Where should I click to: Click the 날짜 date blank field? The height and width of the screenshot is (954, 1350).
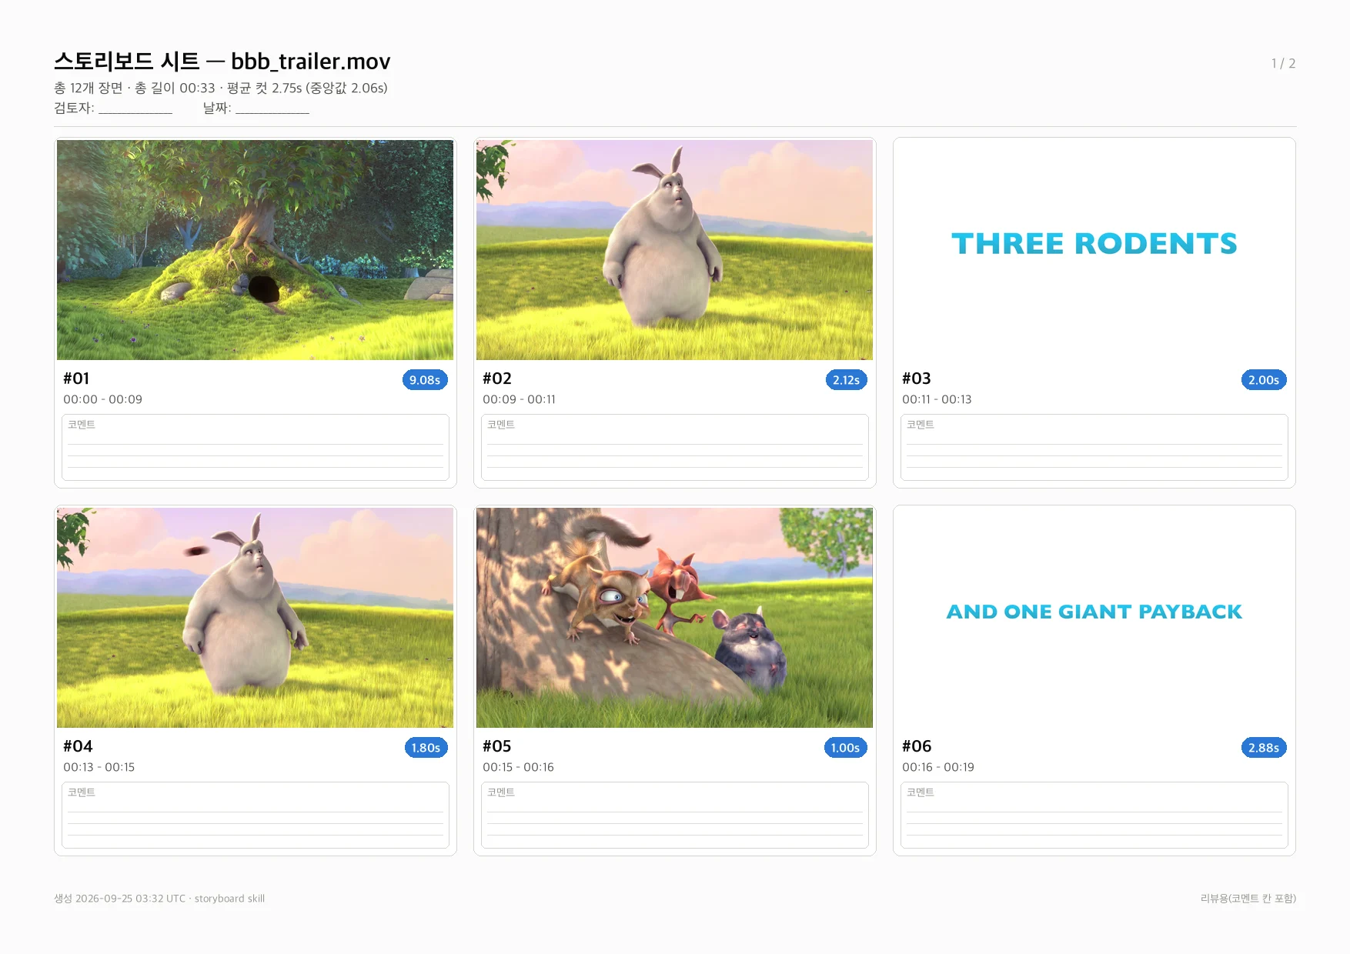click(x=272, y=108)
